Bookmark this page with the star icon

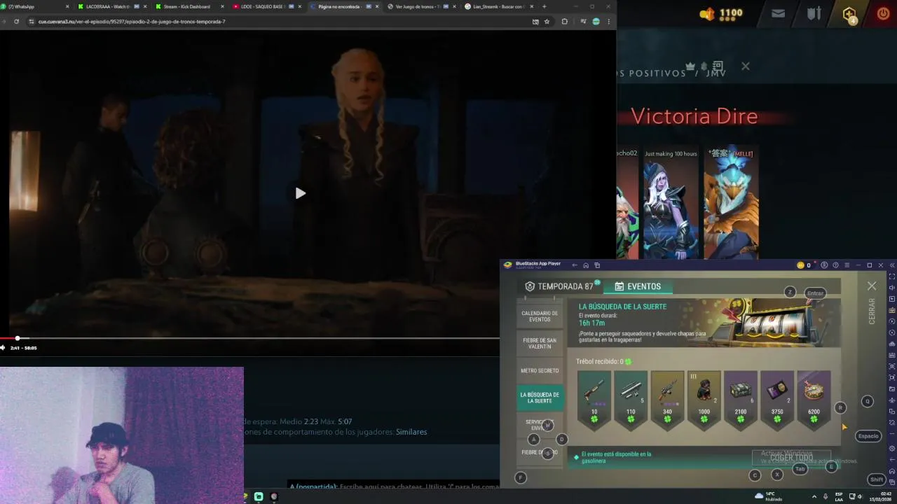pos(547,22)
